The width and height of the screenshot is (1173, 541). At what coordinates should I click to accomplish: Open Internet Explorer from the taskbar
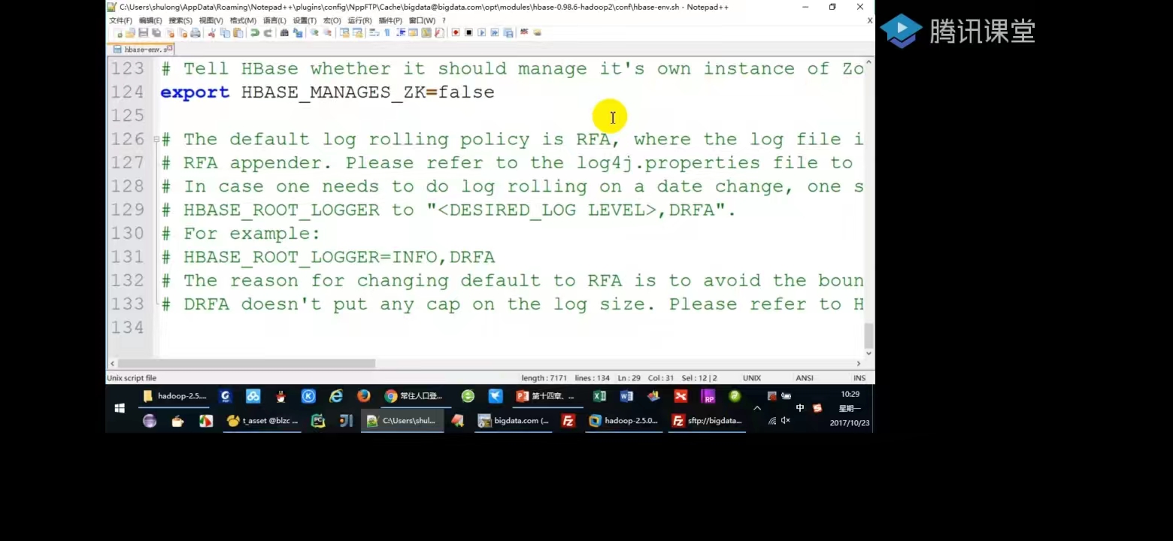coord(336,396)
